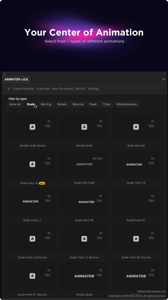Close the Animator panel with X icon
The height and width of the screenshot is (300, 168).
pos(4,74)
